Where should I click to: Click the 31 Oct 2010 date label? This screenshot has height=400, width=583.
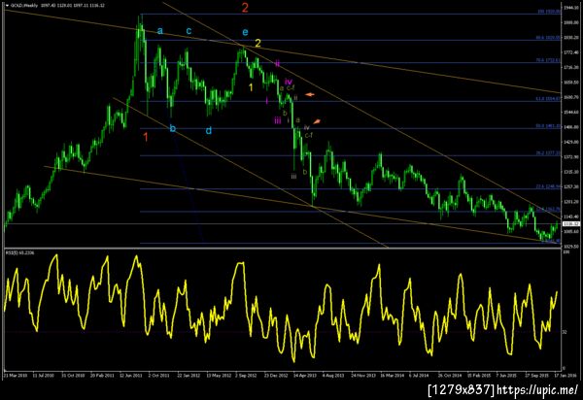pyautogui.click(x=73, y=376)
